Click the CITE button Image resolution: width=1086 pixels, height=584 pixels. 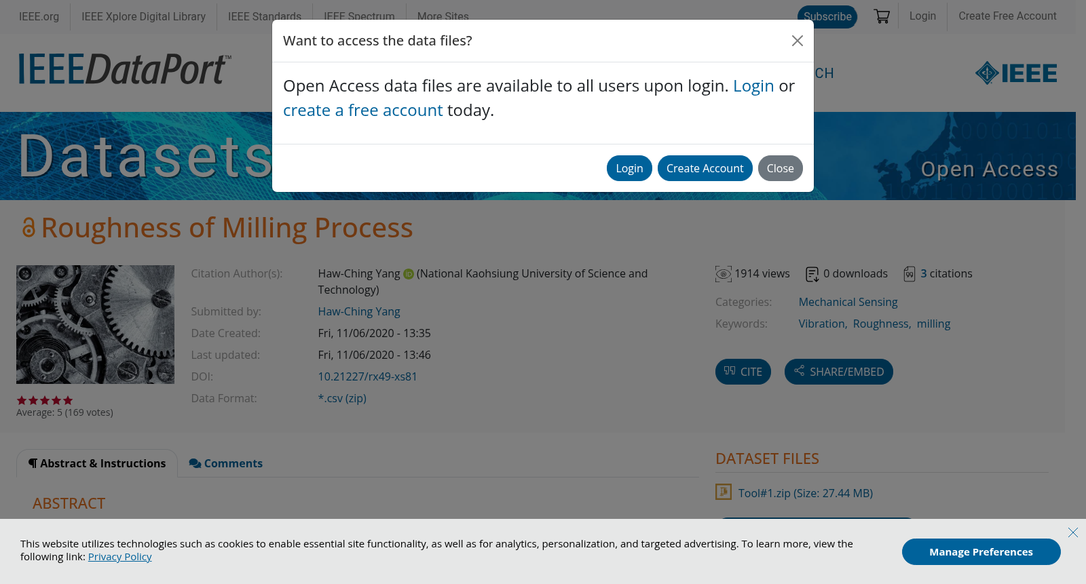pos(743,372)
